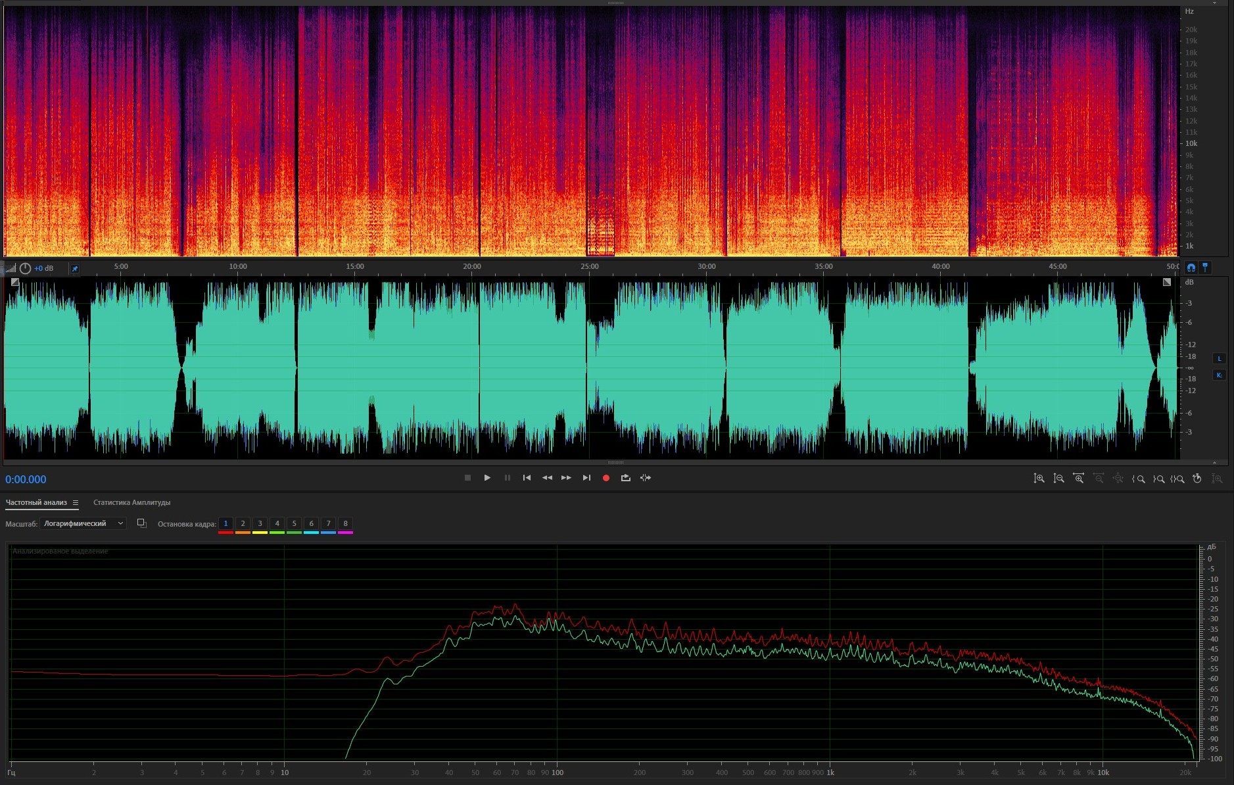Click the +0 dB gain knob

pos(25,268)
